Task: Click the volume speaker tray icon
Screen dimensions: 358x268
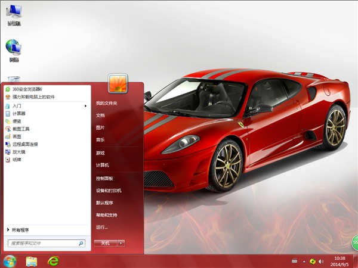Action: click(320, 261)
